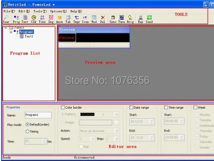Open the Step dropdown
Image resolution: width=214 pixels, height=161 pixels.
click(116, 139)
